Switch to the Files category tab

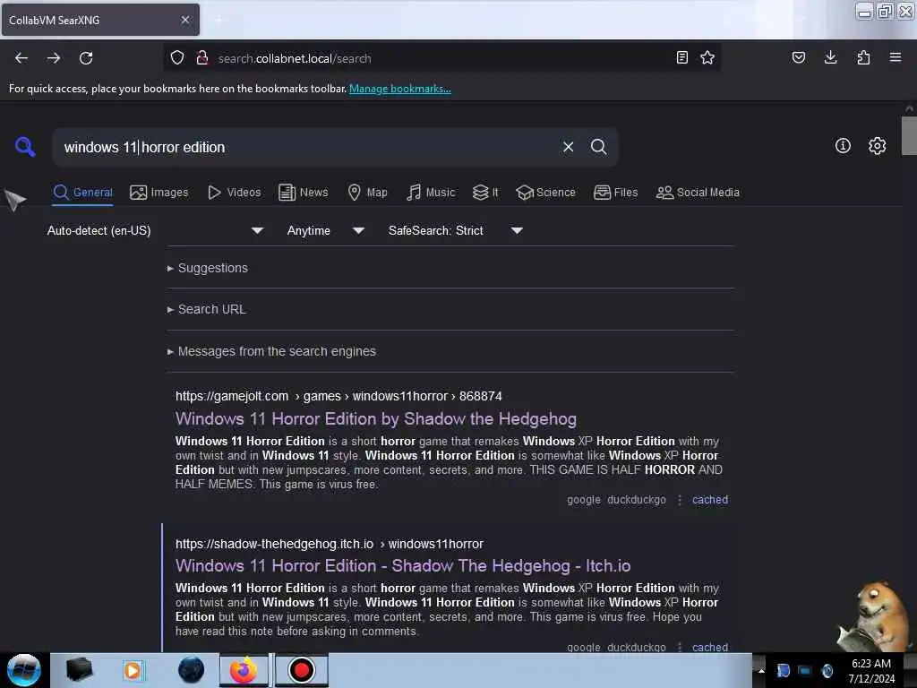point(616,193)
